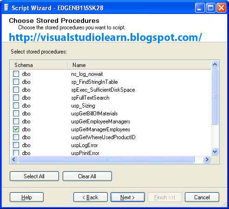Select the uspGetWhereUsedProductID name
229x209 pixels.
[103, 137]
